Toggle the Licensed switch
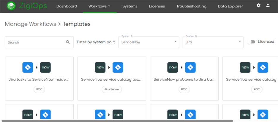The height and width of the screenshot is (122, 278). (251, 42)
